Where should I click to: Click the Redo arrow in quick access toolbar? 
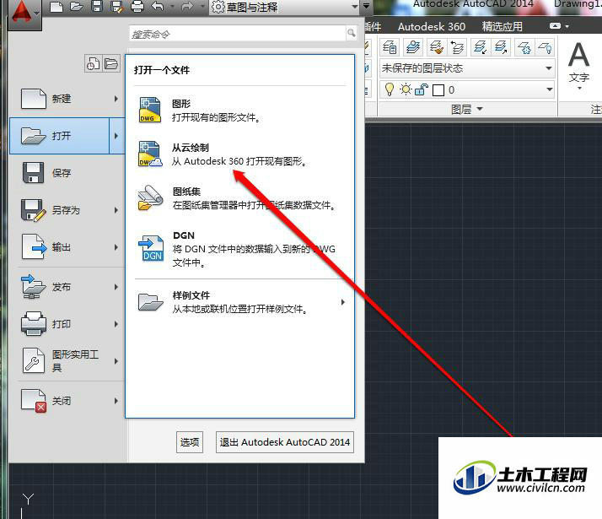pos(187,7)
